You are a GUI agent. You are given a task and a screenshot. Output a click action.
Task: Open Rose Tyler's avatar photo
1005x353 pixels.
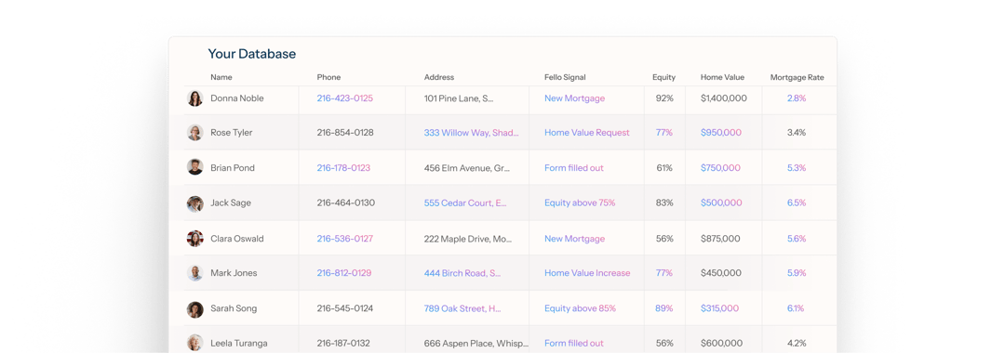[194, 133]
